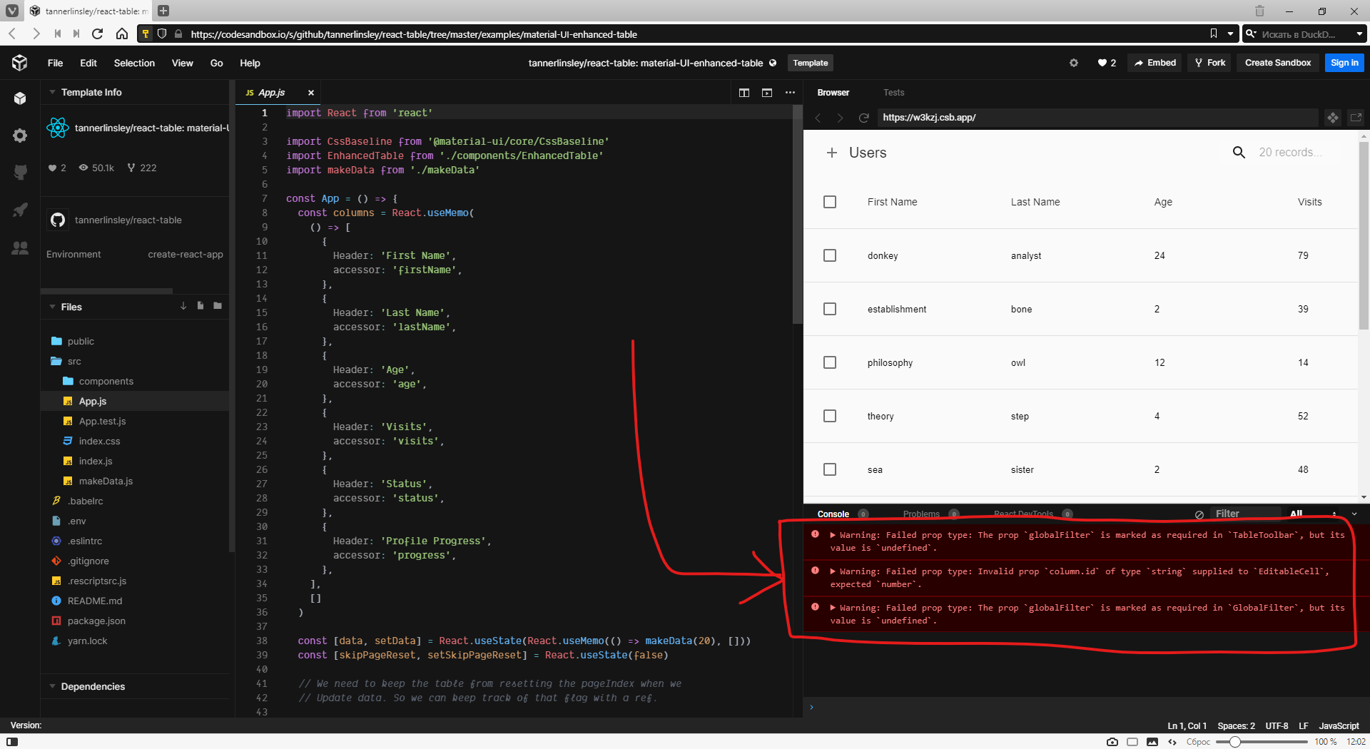Switch to the Tests tab
The width and height of the screenshot is (1370, 749).
pyautogui.click(x=893, y=92)
